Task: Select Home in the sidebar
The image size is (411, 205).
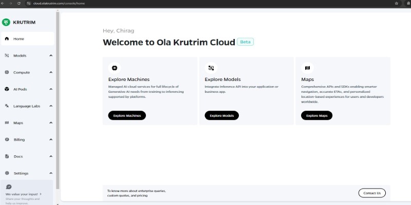Action: pos(28,39)
